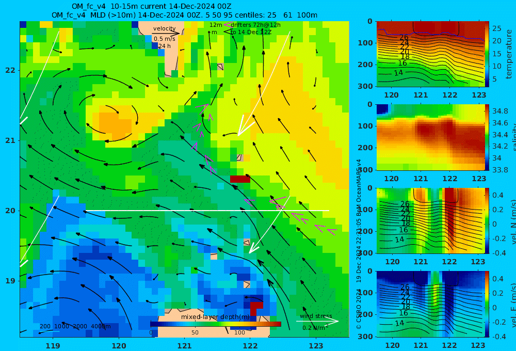The width and height of the screenshot is (516, 351).
Task: Click the black velocity reference arrow in legend
Action: click(x=166, y=33)
